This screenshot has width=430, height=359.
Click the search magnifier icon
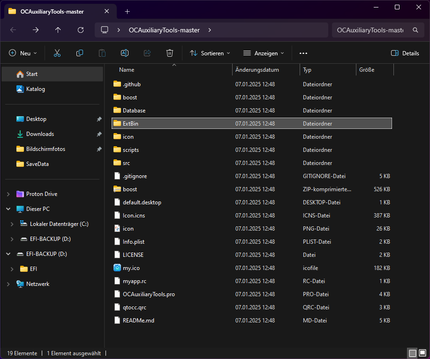coord(415,30)
